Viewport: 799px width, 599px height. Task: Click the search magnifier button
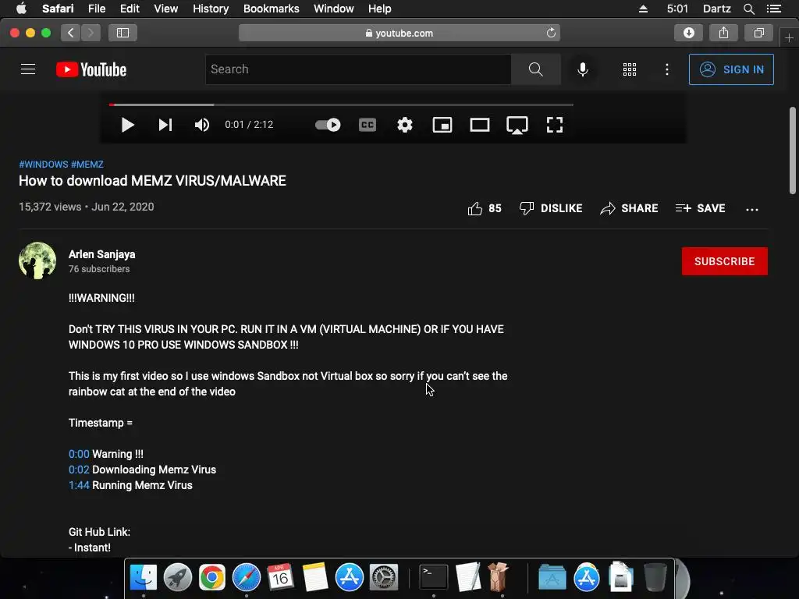(x=535, y=69)
